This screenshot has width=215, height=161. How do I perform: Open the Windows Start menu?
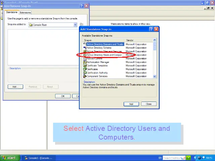9,158
